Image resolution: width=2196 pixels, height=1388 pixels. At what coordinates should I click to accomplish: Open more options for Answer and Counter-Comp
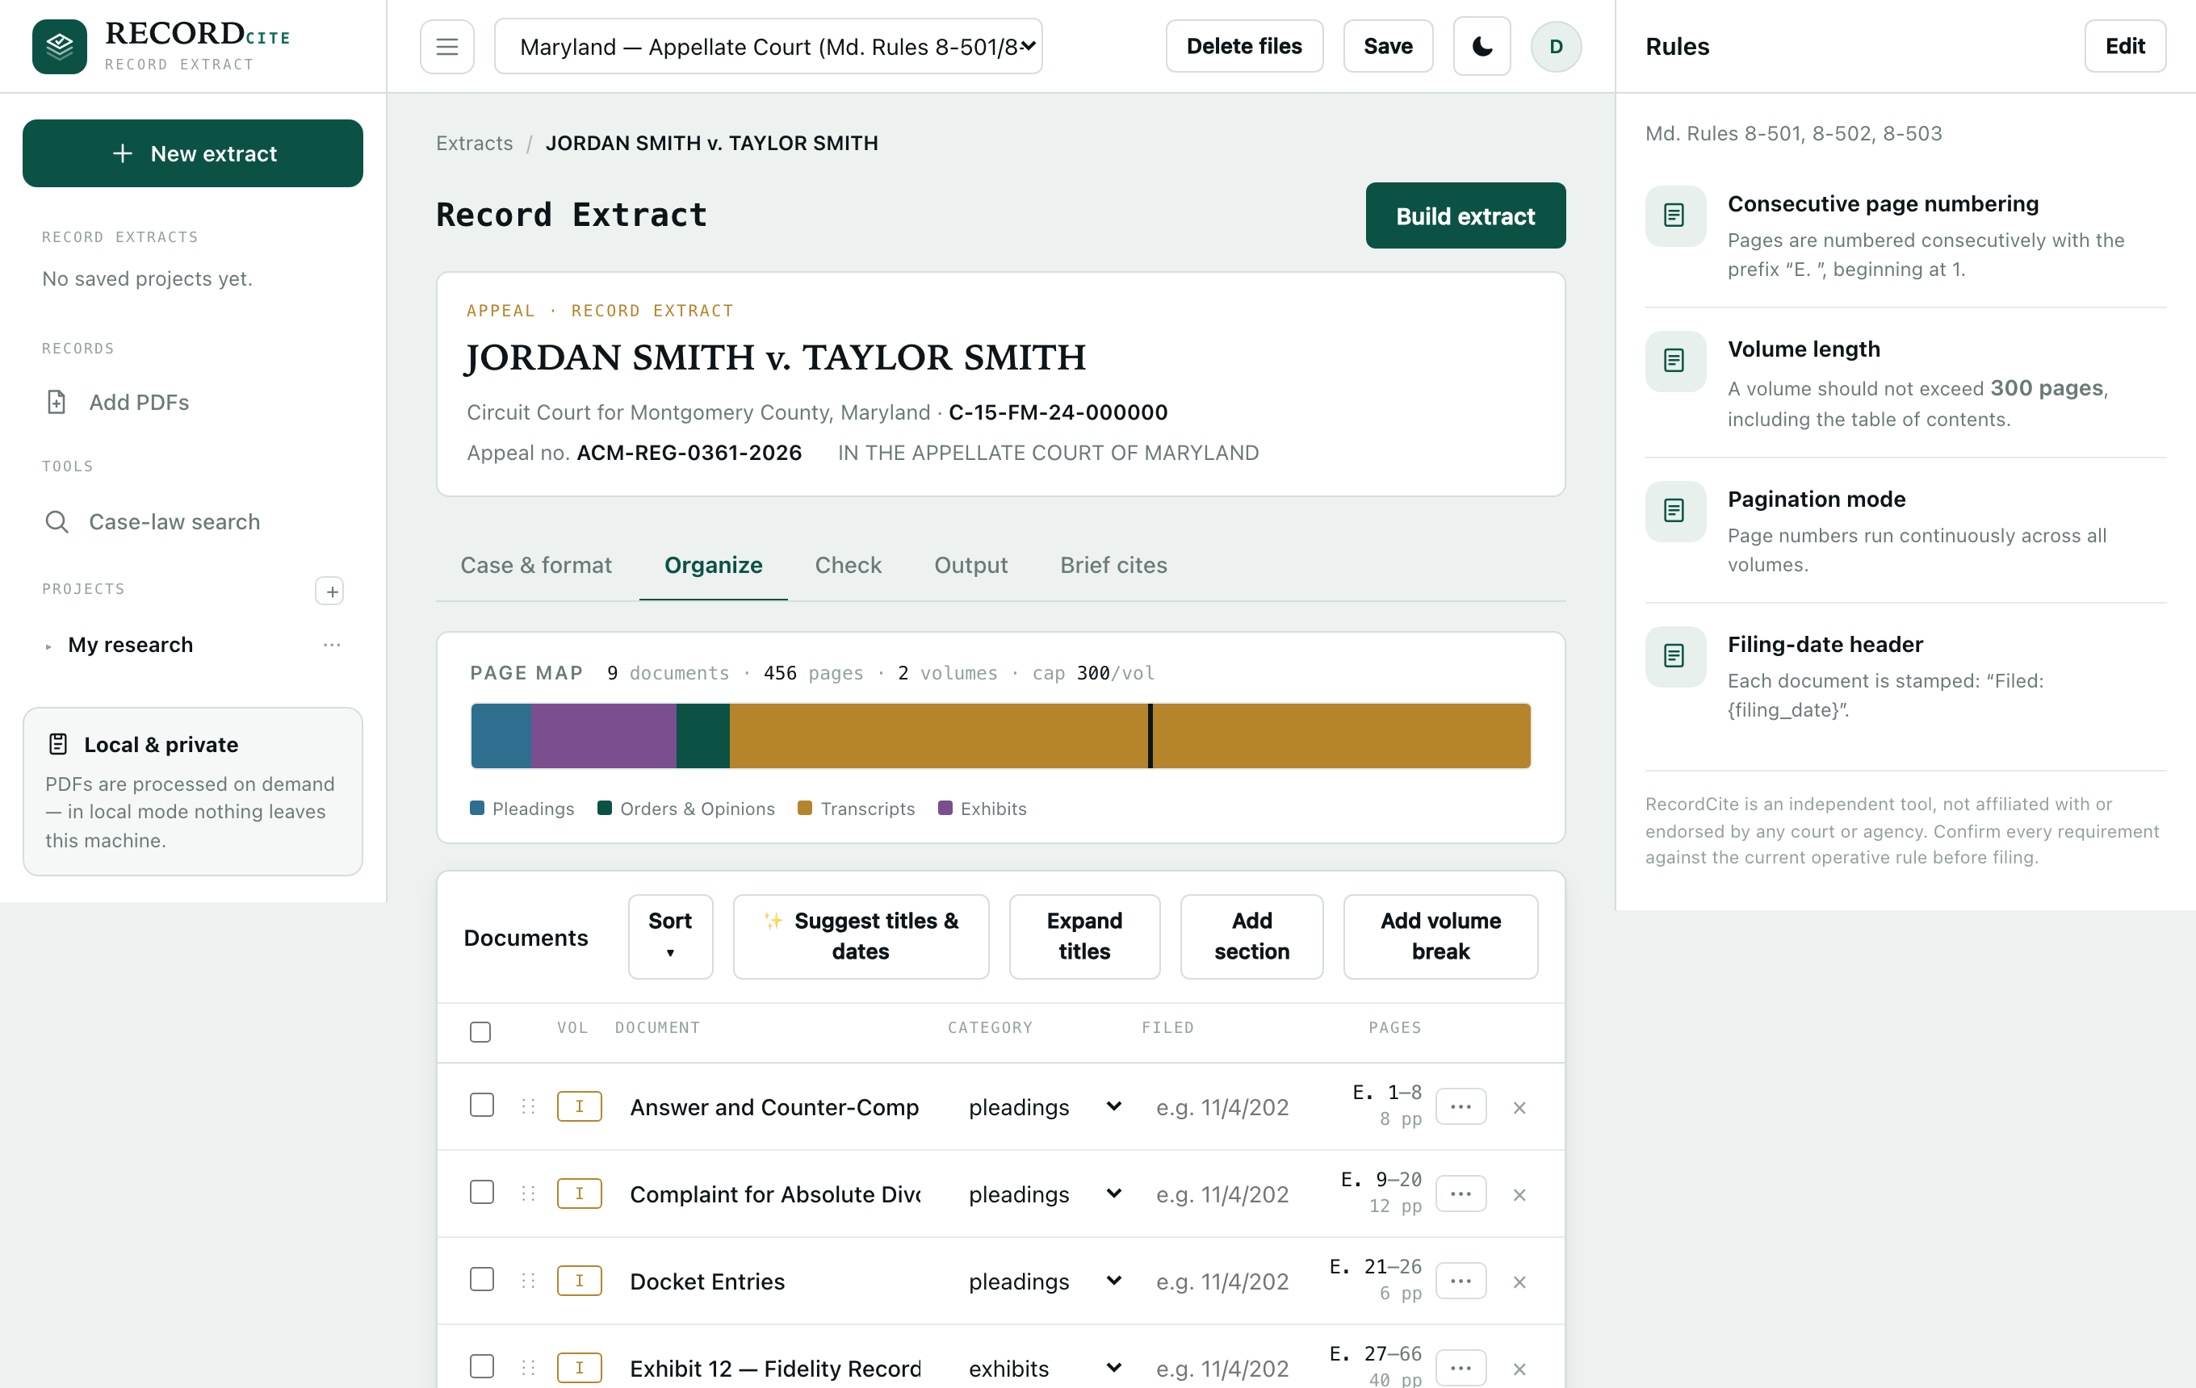tap(1461, 1106)
